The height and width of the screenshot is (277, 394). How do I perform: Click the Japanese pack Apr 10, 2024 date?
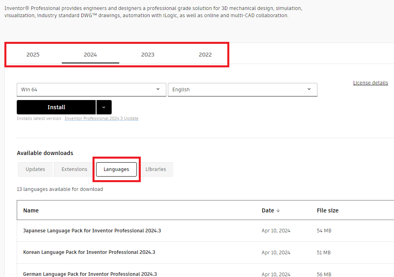point(276,231)
